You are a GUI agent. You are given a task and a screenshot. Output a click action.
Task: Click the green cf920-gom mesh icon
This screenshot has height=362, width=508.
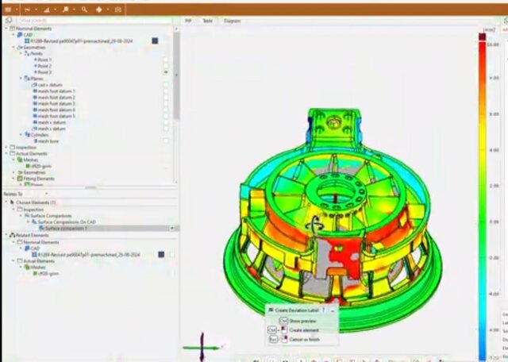coord(27,165)
